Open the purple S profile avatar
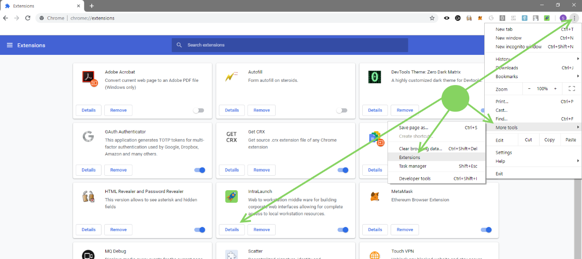 563,18
